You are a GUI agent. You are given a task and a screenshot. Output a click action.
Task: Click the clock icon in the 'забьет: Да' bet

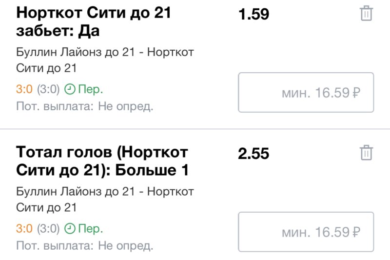[71, 90]
